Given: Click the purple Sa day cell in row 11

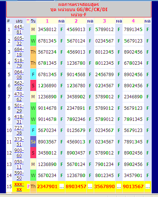Looking at the screenshot, I should click(33, 142).
